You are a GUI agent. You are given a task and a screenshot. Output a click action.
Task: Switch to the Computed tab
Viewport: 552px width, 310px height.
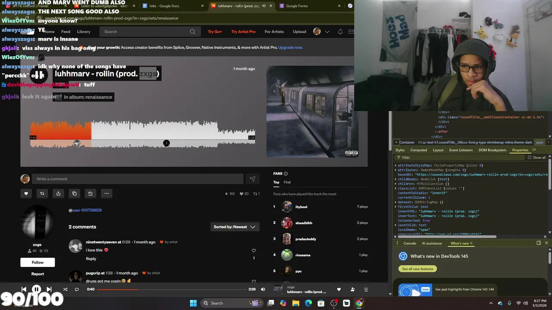click(x=418, y=150)
